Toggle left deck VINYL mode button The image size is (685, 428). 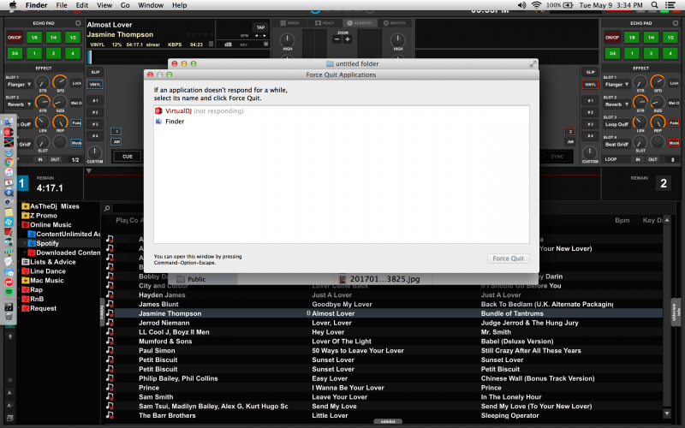tap(95, 84)
